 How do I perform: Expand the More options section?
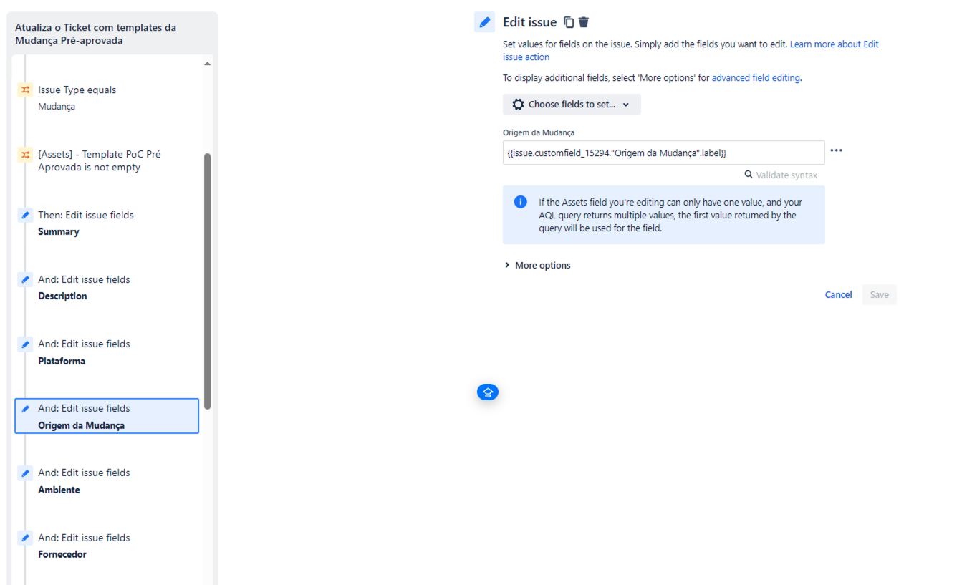point(537,265)
